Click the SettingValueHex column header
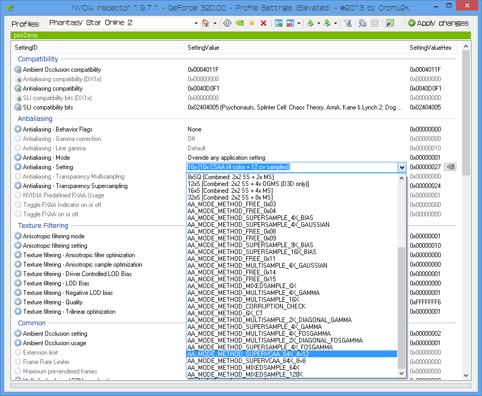 coord(431,48)
